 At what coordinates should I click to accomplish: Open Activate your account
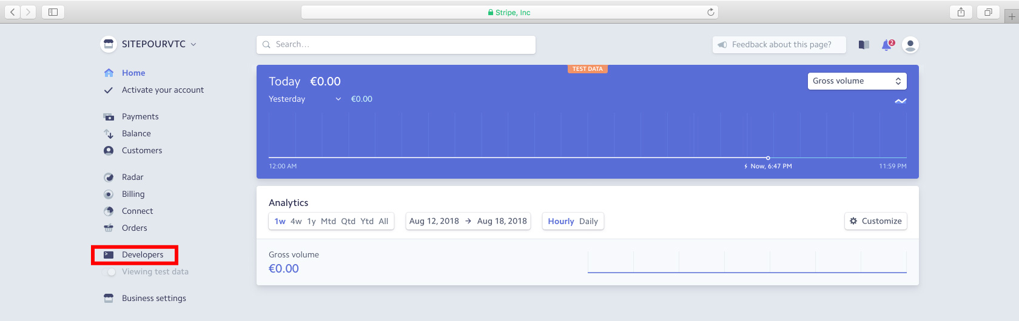pos(163,90)
